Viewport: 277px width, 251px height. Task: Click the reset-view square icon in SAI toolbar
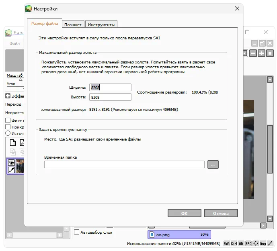point(270,53)
